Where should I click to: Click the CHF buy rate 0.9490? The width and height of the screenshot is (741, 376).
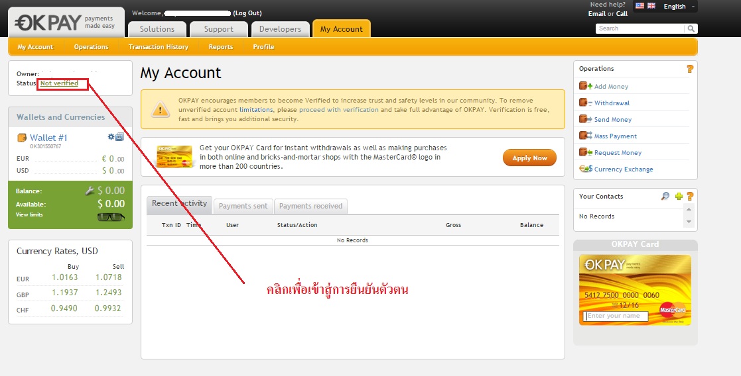(x=64, y=308)
